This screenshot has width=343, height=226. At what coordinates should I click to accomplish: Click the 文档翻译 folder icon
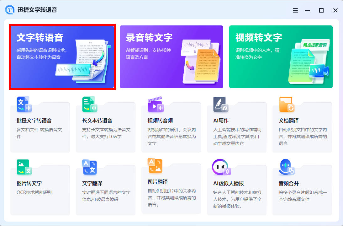287,105
